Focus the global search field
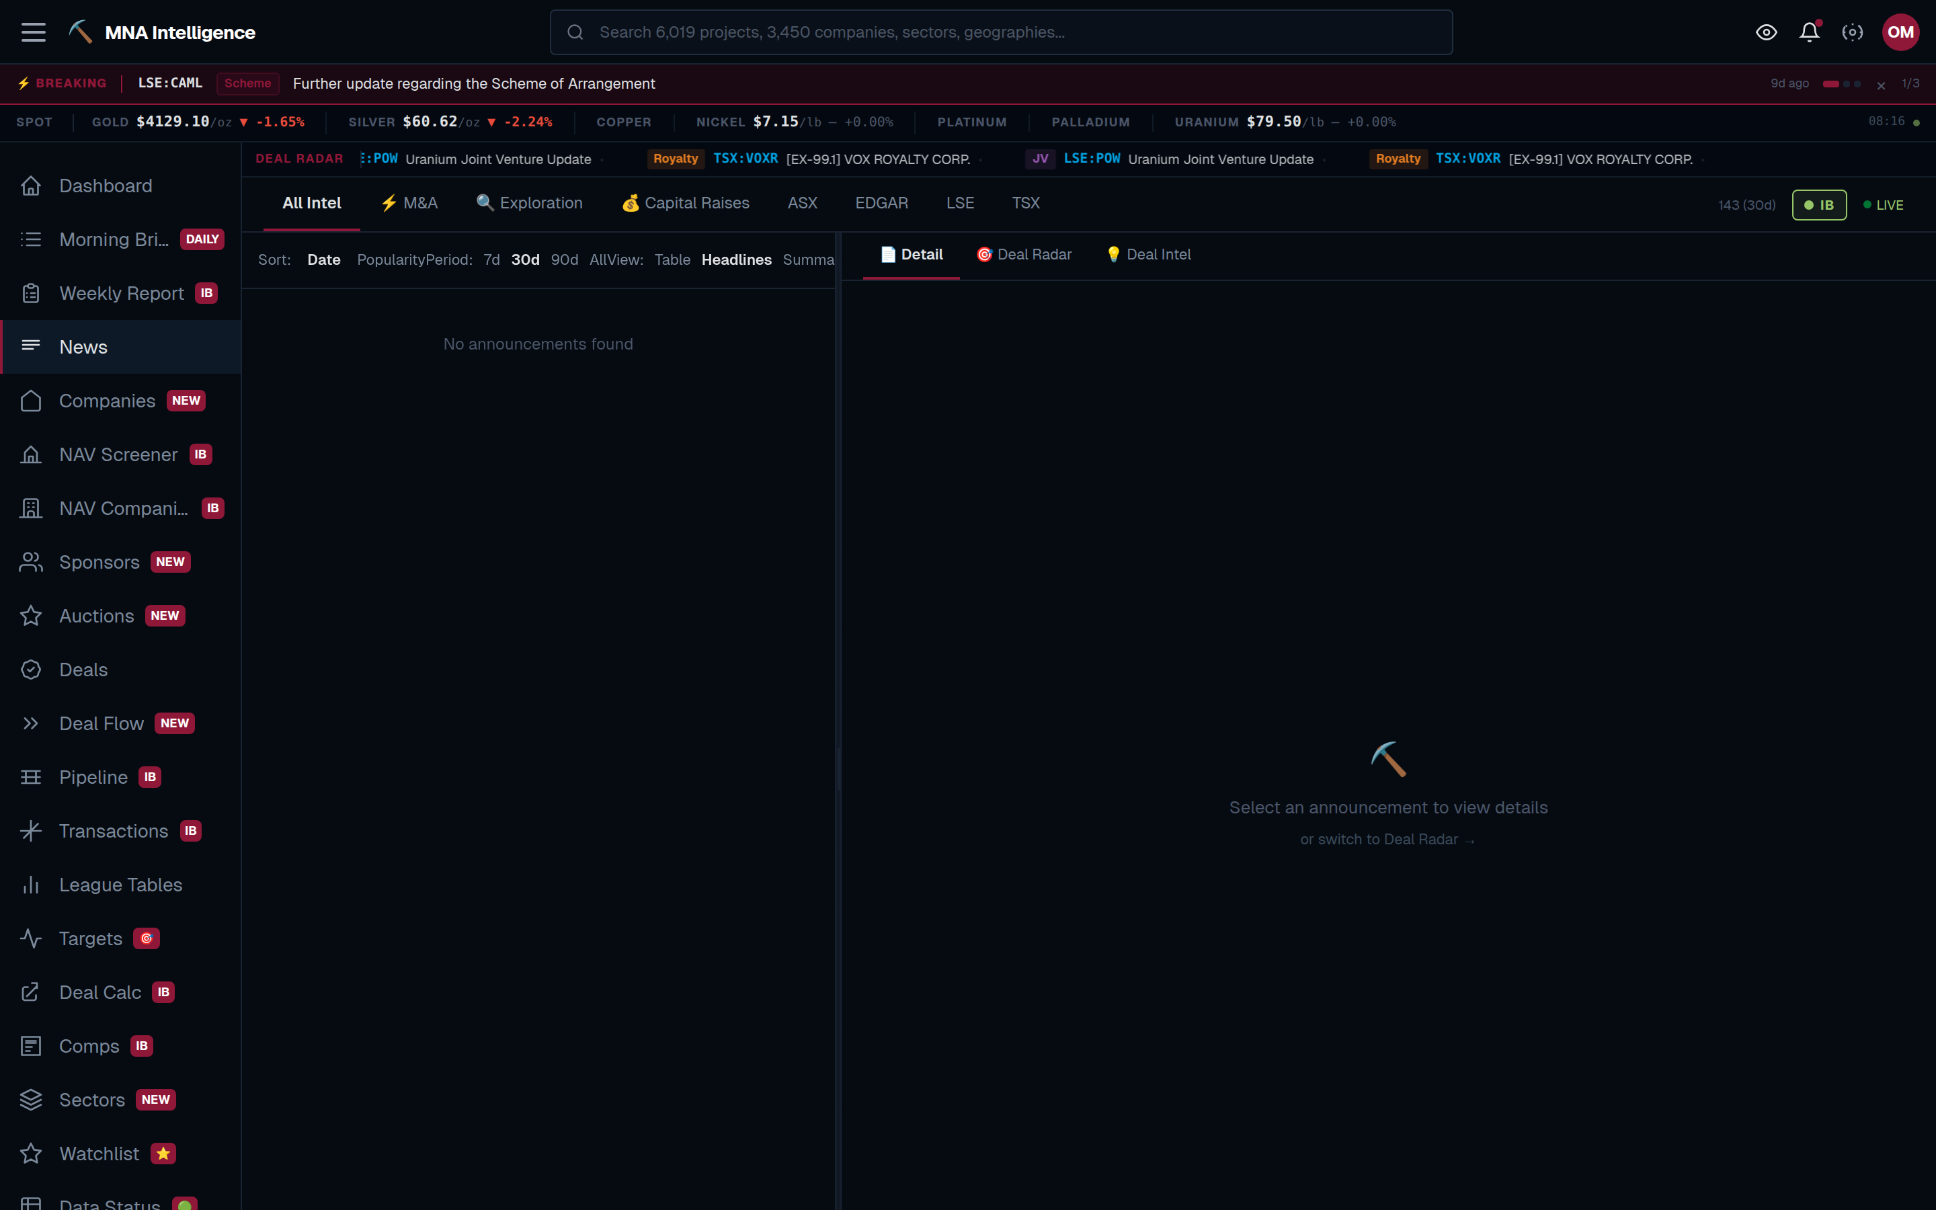This screenshot has height=1210, width=1936. coord(1001,32)
